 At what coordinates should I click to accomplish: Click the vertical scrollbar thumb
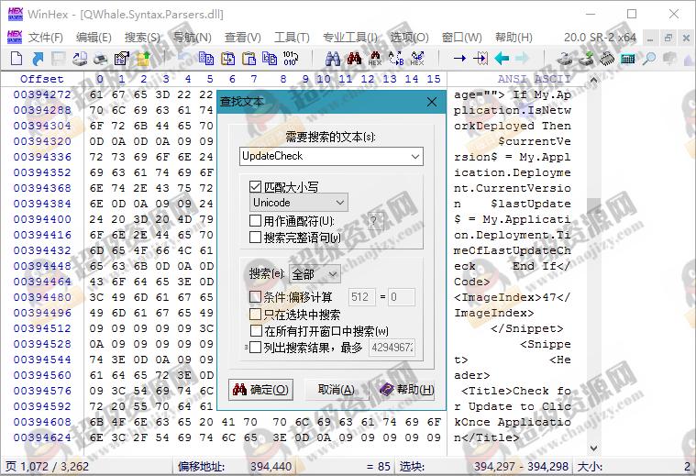pyautogui.click(x=593, y=205)
